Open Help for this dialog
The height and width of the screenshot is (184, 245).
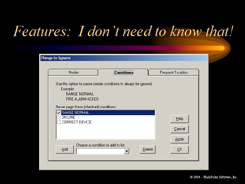coord(180,119)
